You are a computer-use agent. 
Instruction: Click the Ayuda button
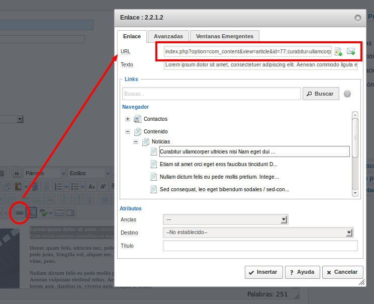302,272
